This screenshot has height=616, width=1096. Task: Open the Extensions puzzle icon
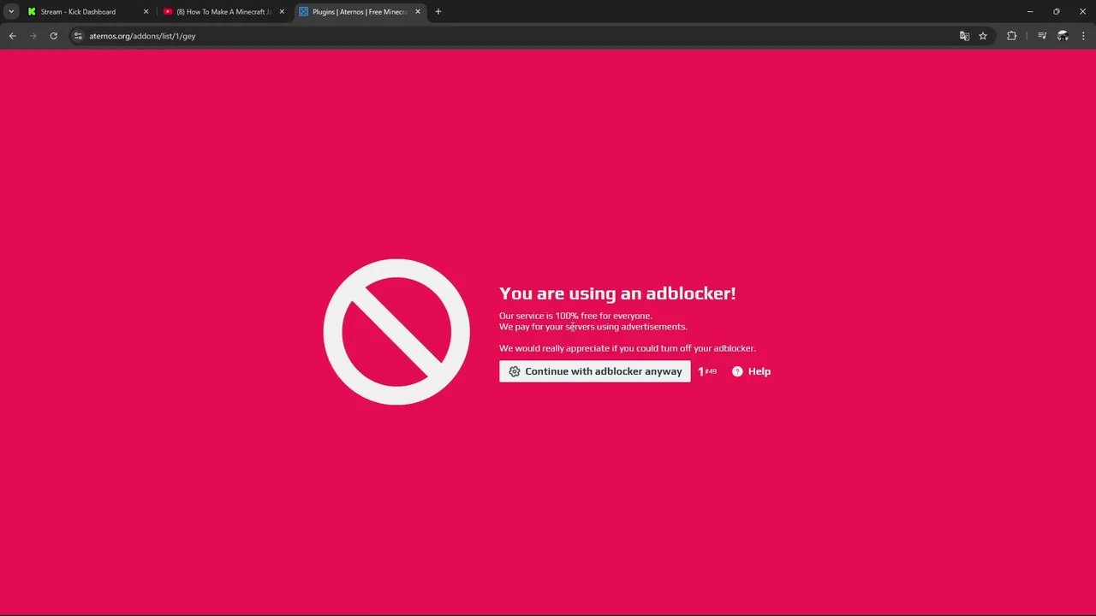[x=1012, y=36]
